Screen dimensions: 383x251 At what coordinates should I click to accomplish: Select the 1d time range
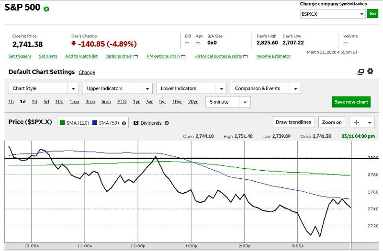point(23,102)
